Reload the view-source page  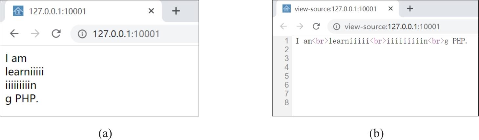click(x=316, y=26)
